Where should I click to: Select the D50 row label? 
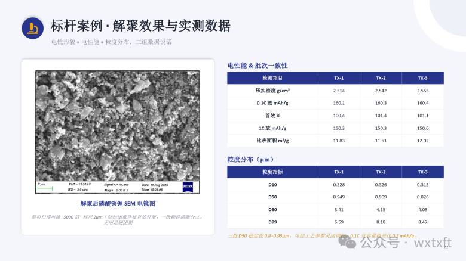[x=272, y=197]
